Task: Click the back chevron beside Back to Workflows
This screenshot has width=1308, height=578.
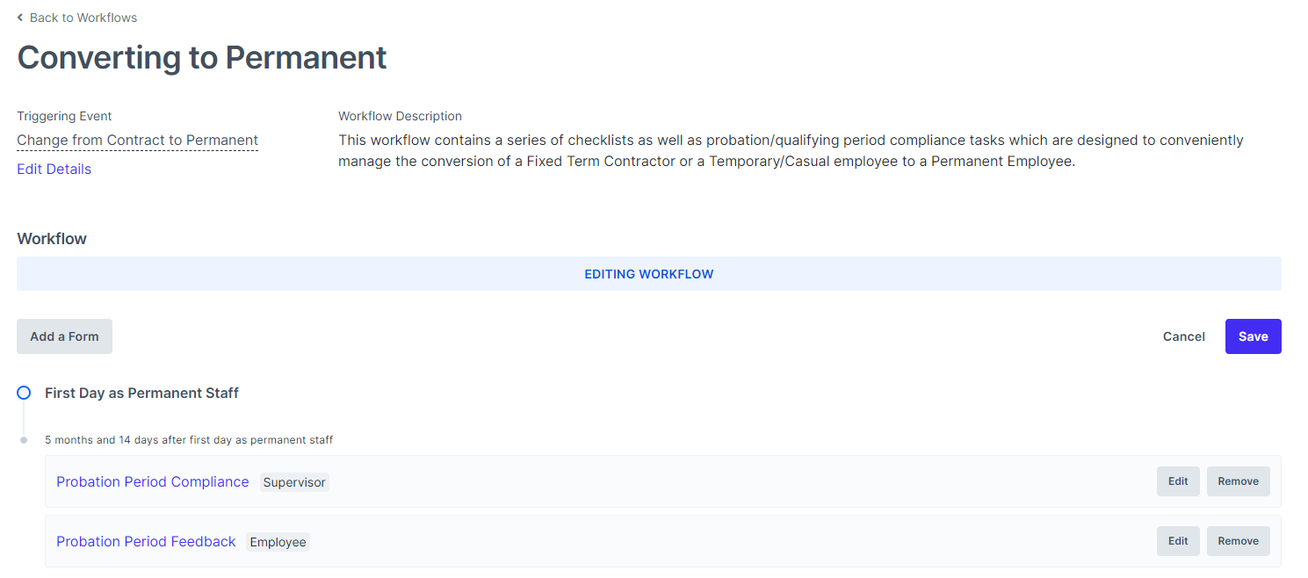Action: click(21, 17)
